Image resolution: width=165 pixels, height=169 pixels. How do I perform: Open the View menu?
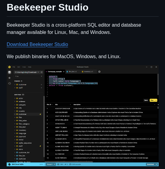pos(24,67)
